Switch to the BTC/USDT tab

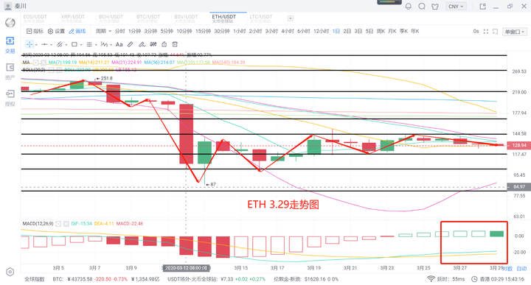pos(148,18)
